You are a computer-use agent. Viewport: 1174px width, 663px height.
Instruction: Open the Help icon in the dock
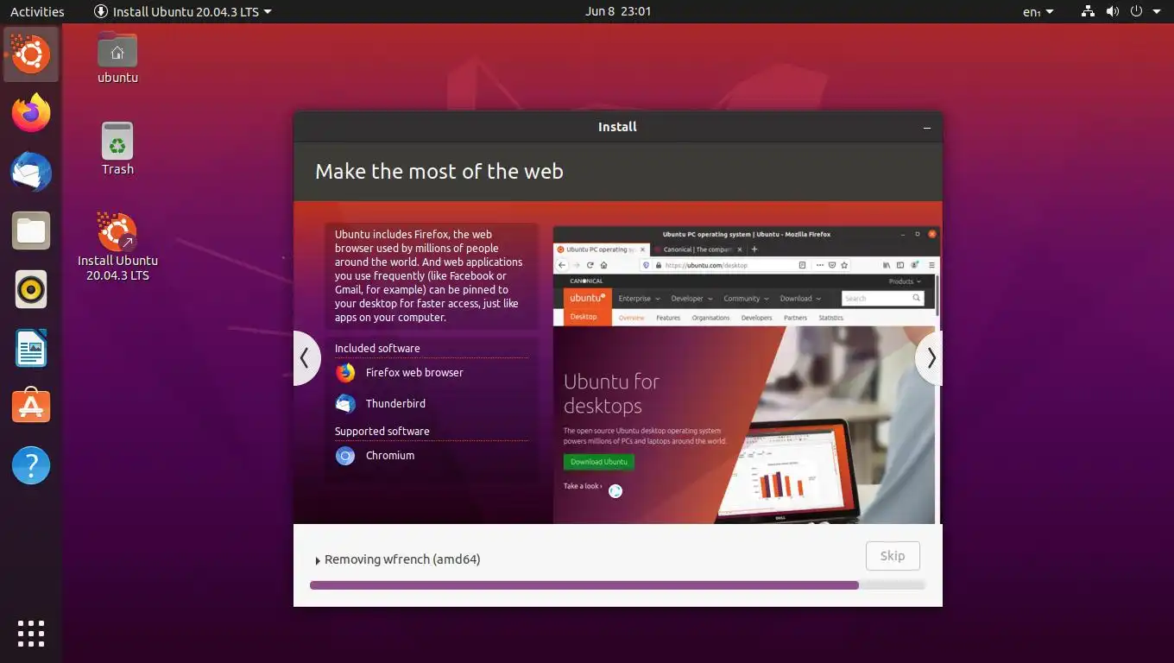point(31,465)
